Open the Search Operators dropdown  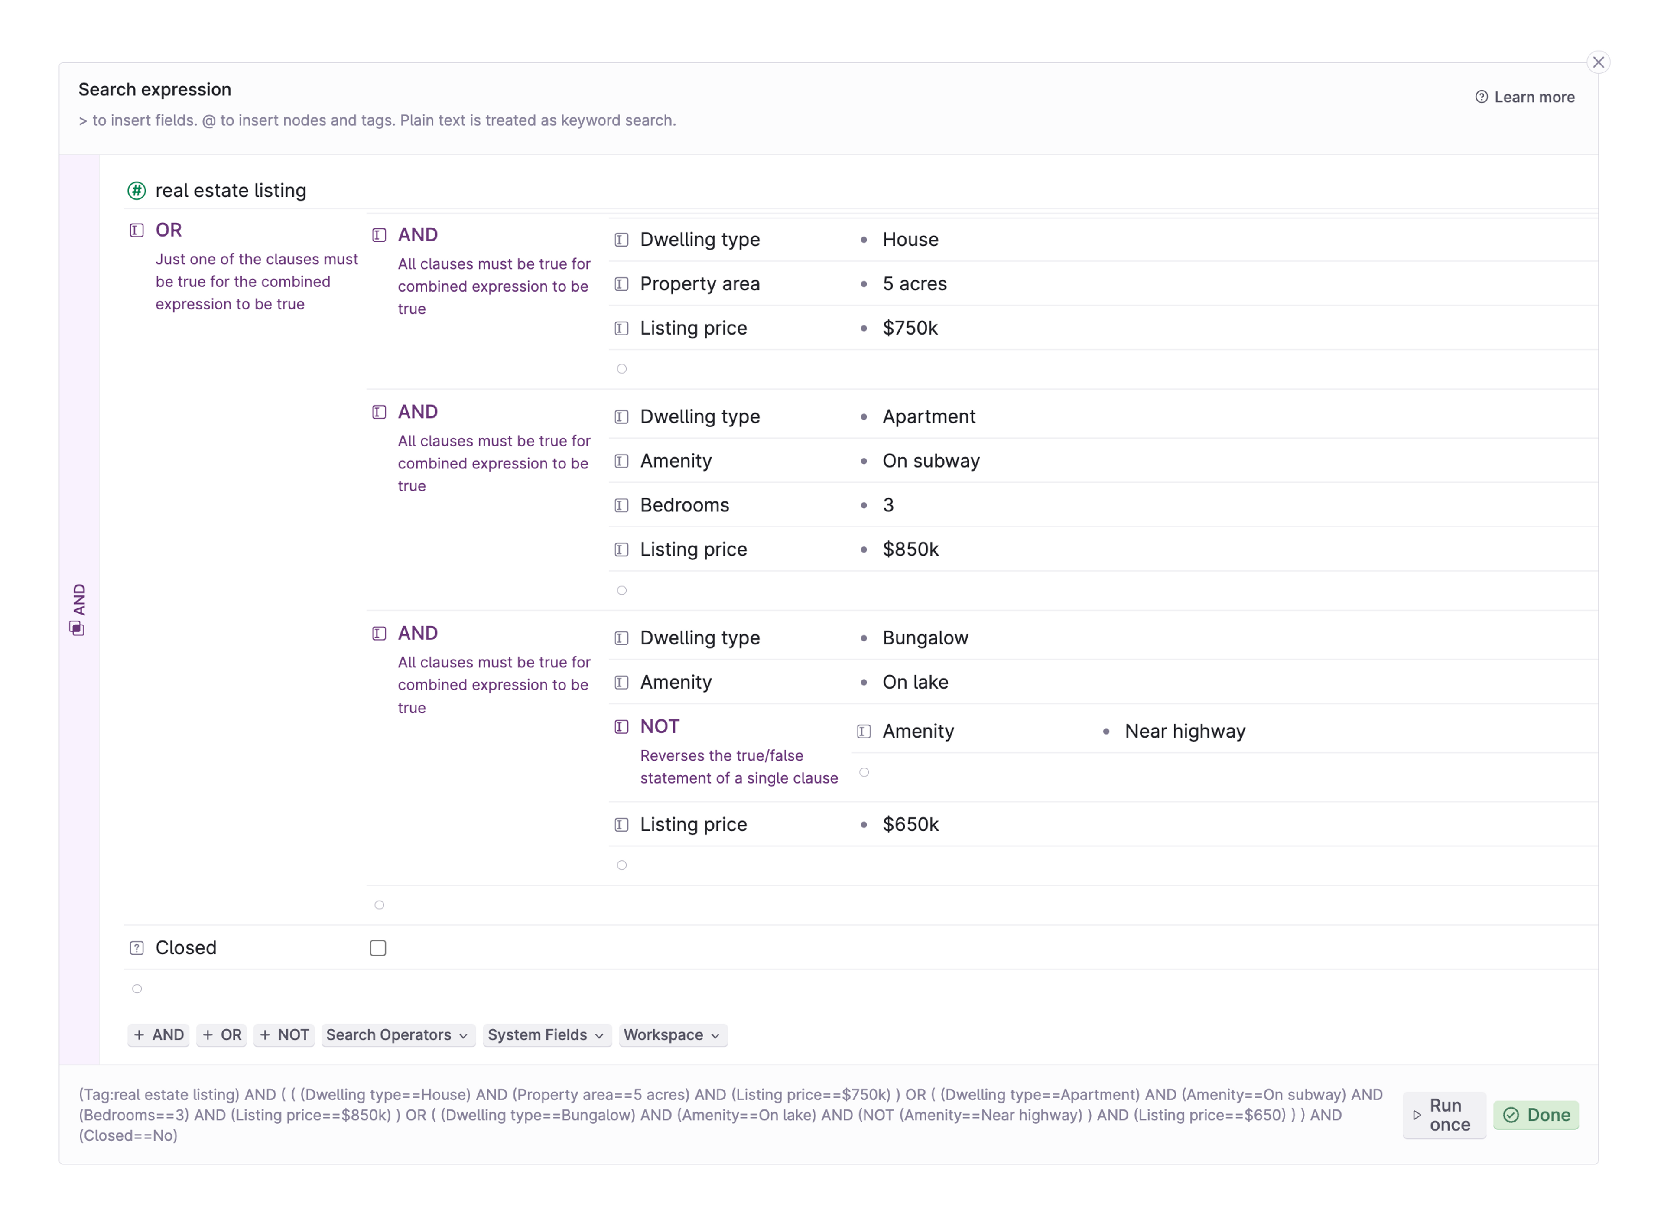[x=397, y=1035]
